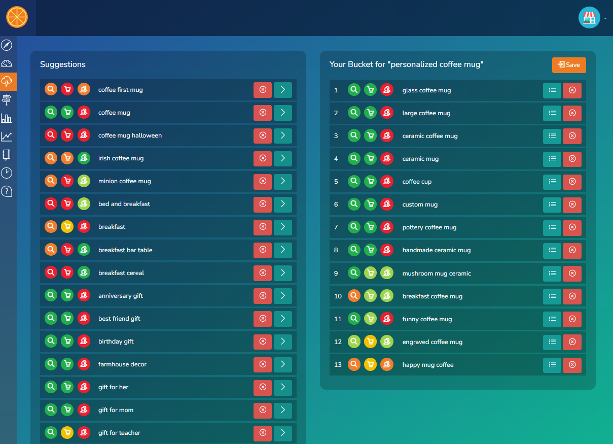Viewport: 613px width, 444px height.
Task: Expand the chevron on 'bed and breakfast'
Action: pyautogui.click(x=283, y=204)
